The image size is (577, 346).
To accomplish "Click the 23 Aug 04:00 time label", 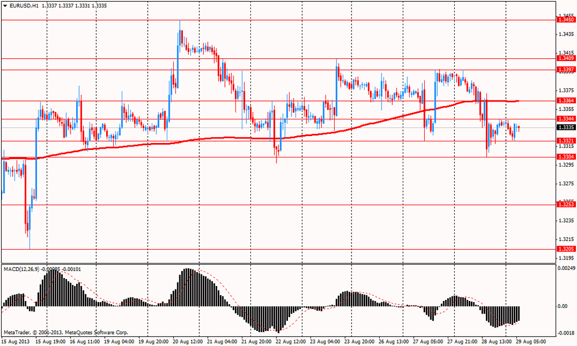I will coord(325,341).
